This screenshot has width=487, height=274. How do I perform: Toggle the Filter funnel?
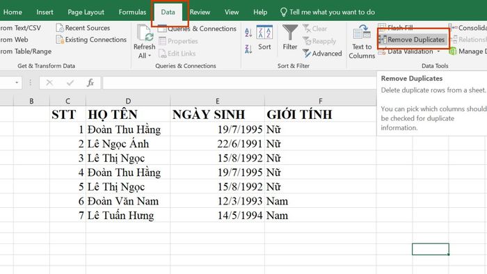(x=290, y=38)
